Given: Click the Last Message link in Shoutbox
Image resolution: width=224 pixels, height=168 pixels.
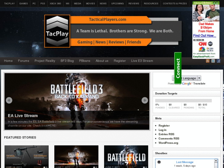Looking at the screenshot, I should point(185,162).
